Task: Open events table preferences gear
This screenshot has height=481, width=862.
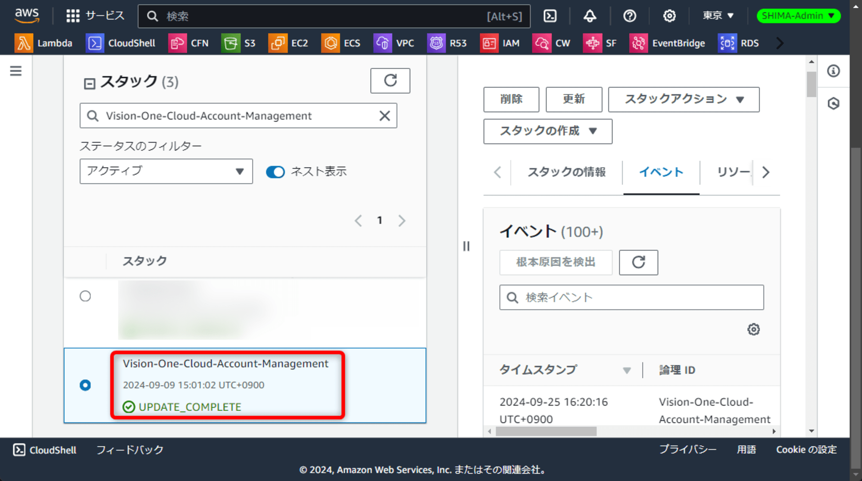Action: pyautogui.click(x=753, y=329)
